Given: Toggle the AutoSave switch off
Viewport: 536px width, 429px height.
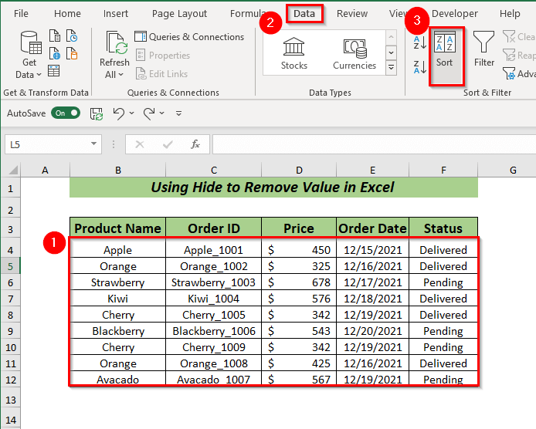Looking at the screenshot, I should (66, 113).
